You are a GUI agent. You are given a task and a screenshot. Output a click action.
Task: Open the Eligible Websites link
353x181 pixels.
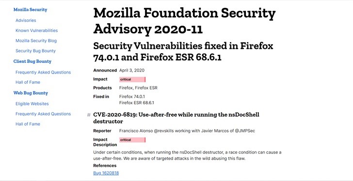[32, 104]
